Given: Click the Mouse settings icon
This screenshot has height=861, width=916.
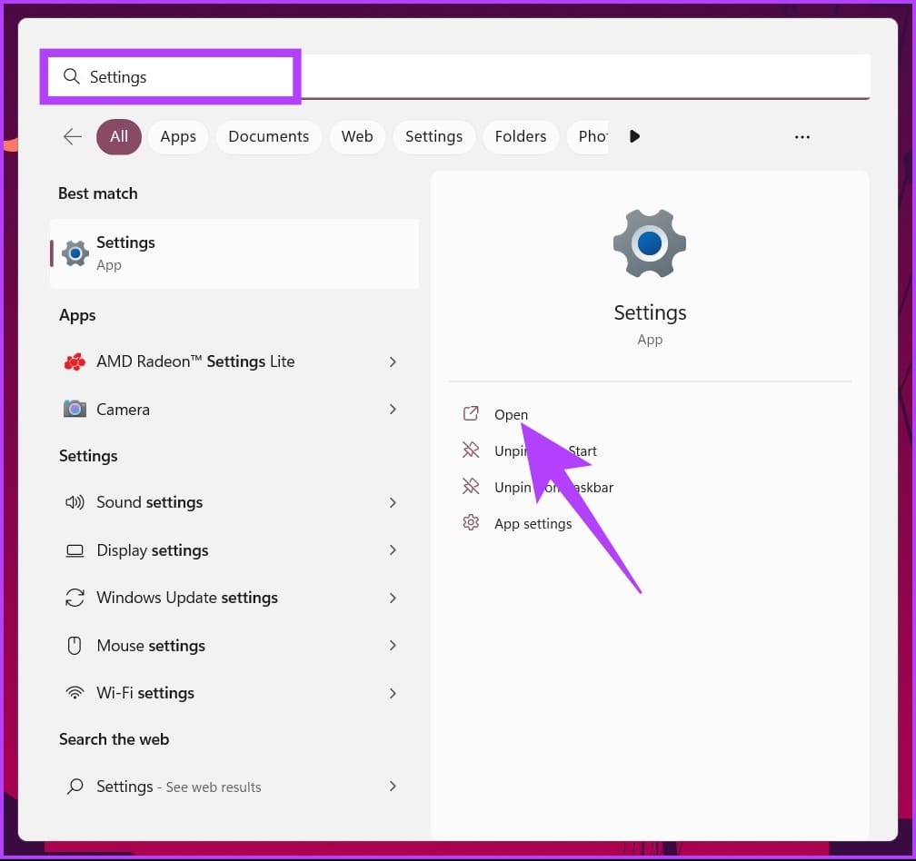Looking at the screenshot, I should pos(75,646).
